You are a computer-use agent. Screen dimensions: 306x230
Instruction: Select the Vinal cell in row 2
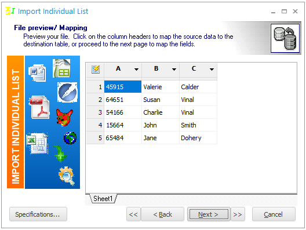click(198, 100)
